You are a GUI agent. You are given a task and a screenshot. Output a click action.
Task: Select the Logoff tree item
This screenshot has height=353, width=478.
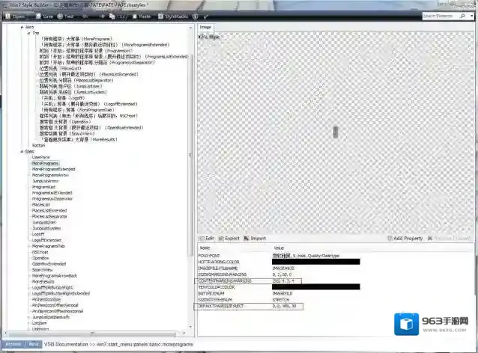click(38, 233)
